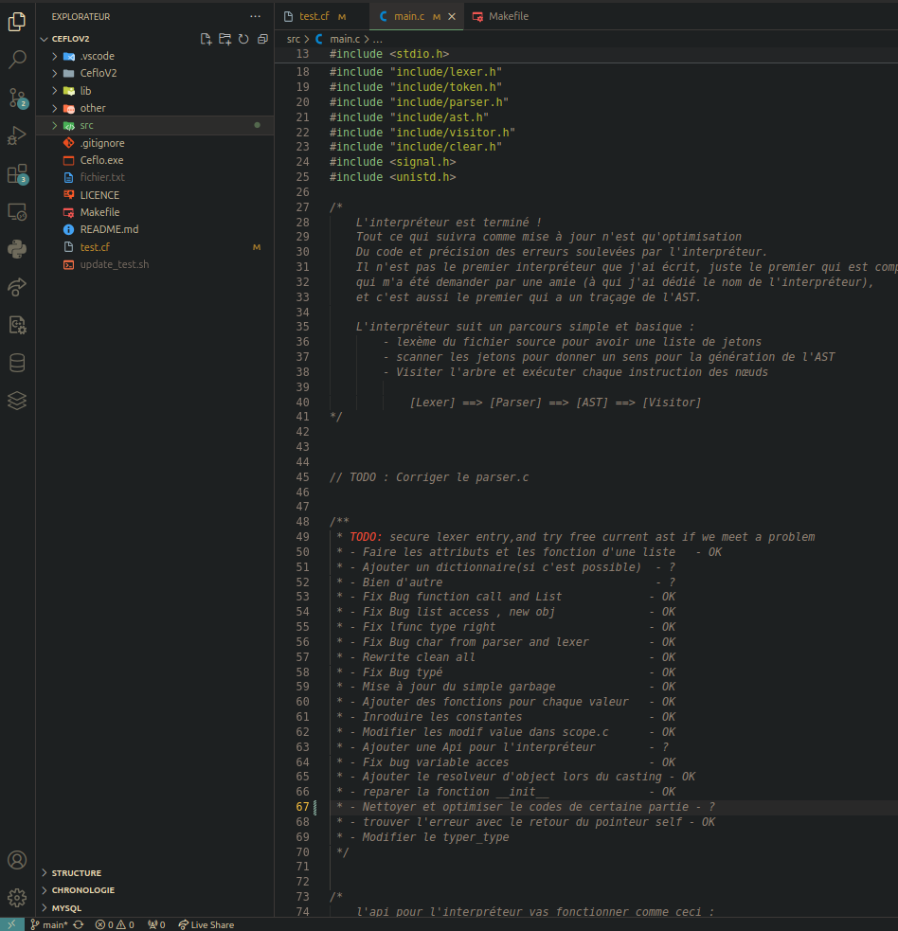Click line number 45 in gutter
Viewport: 898px width, 931px height.
pyautogui.click(x=302, y=476)
